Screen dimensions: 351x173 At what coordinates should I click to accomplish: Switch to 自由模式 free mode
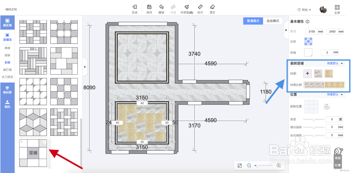[x=273, y=21]
